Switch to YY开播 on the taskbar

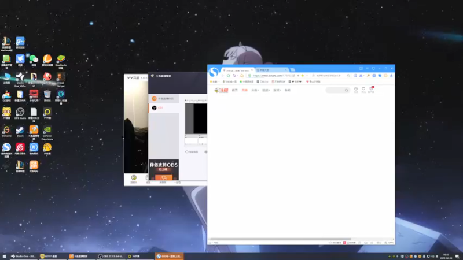(x=140, y=256)
